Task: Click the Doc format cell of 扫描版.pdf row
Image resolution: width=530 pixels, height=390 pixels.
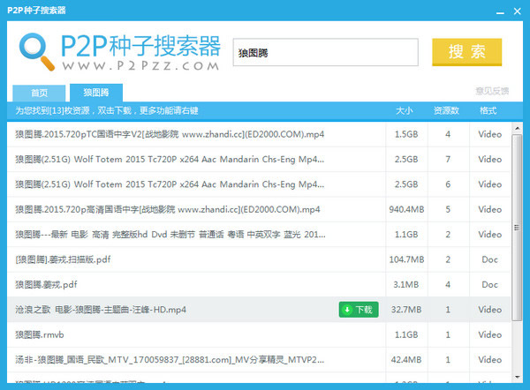Action: pos(489,259)
